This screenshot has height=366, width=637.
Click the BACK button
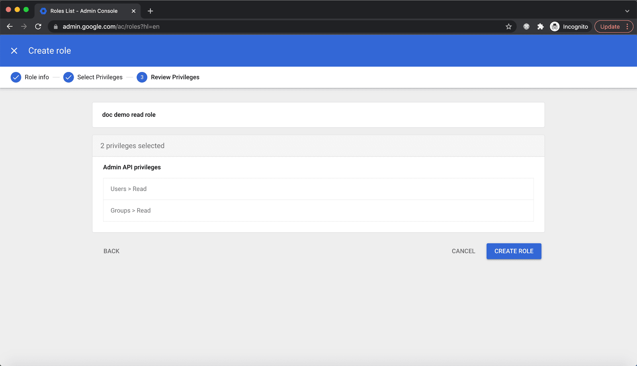pyautogui.click(x=111, y=251)
